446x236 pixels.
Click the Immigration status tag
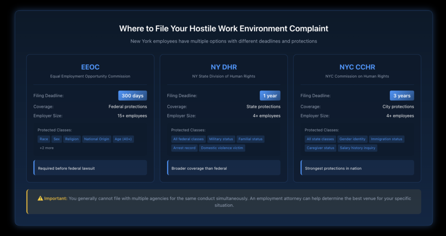387,139
